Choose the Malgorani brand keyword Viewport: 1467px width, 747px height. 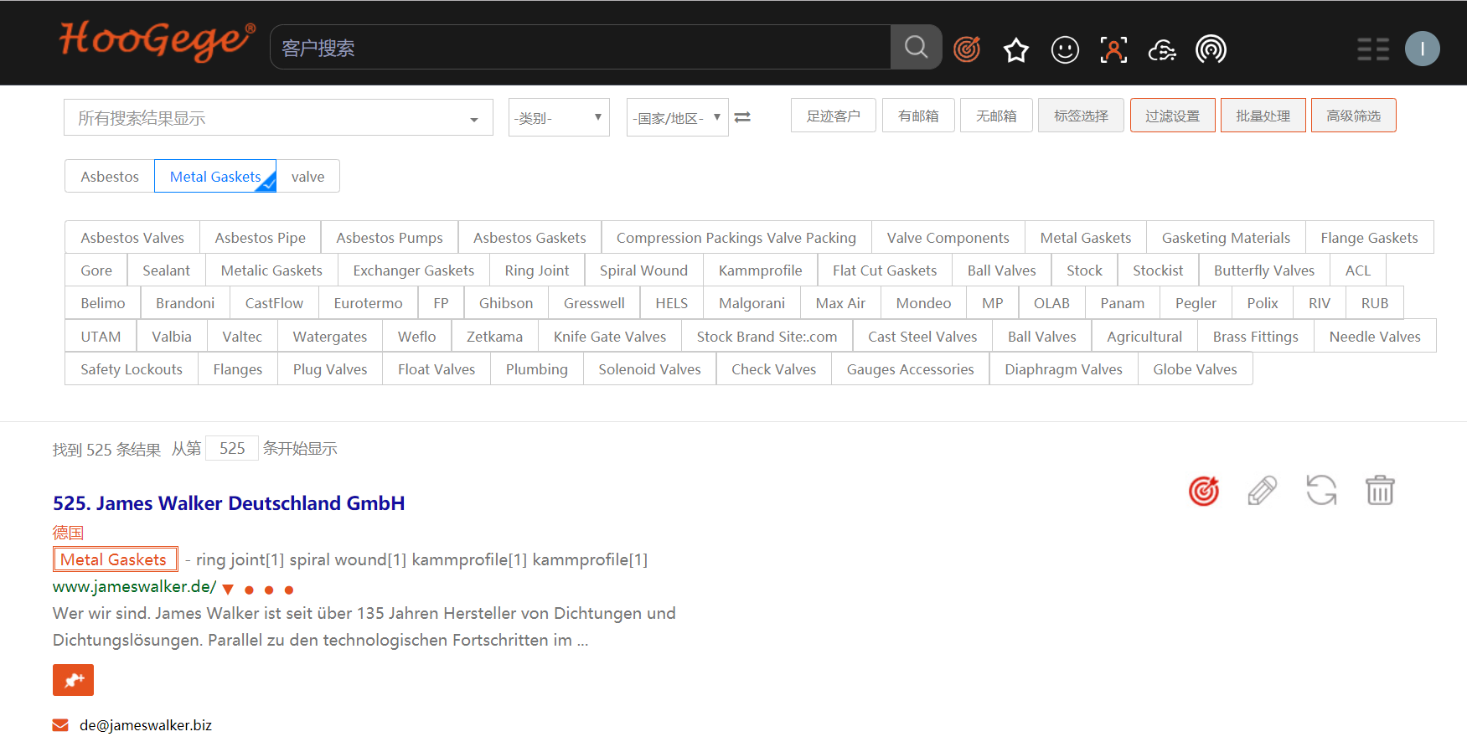(752, 303)
